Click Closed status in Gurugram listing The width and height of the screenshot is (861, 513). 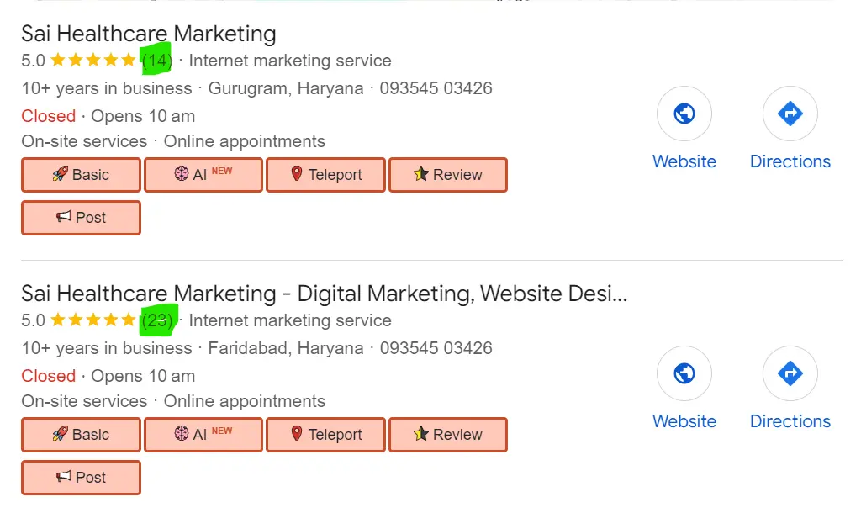pyautogui.click(x=48, y=116)
